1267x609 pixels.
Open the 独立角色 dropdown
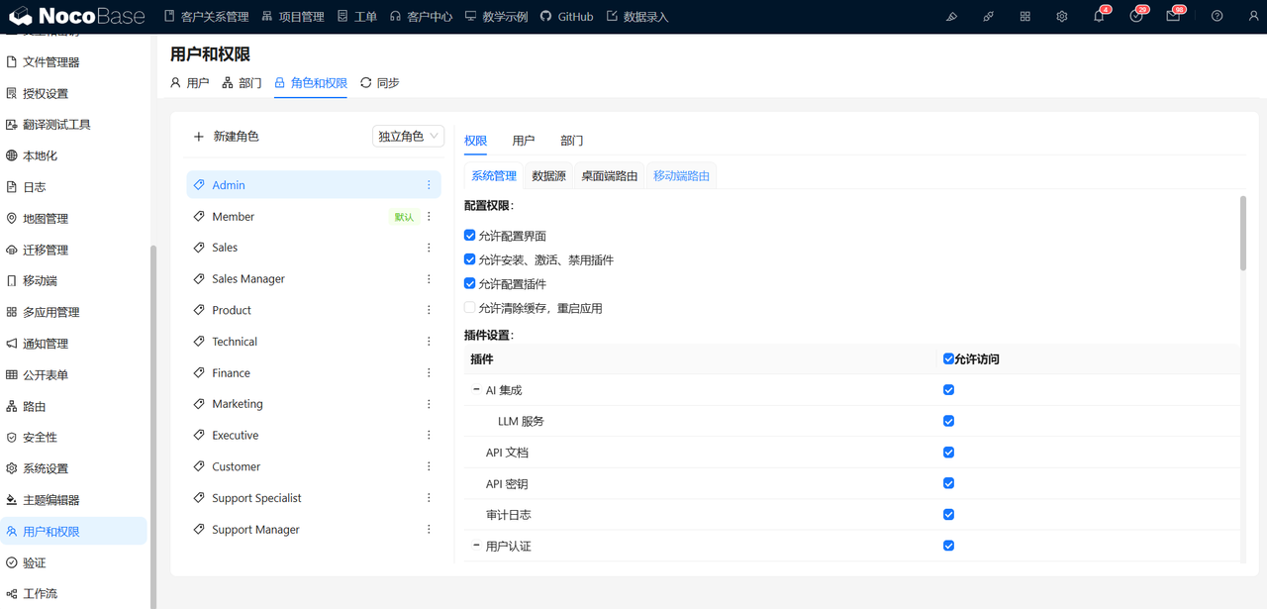coord(408,136)
